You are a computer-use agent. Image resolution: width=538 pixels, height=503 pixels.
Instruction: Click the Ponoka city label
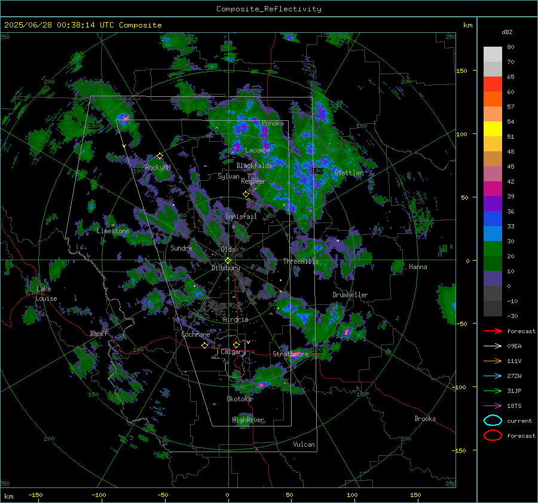[273, 123]
